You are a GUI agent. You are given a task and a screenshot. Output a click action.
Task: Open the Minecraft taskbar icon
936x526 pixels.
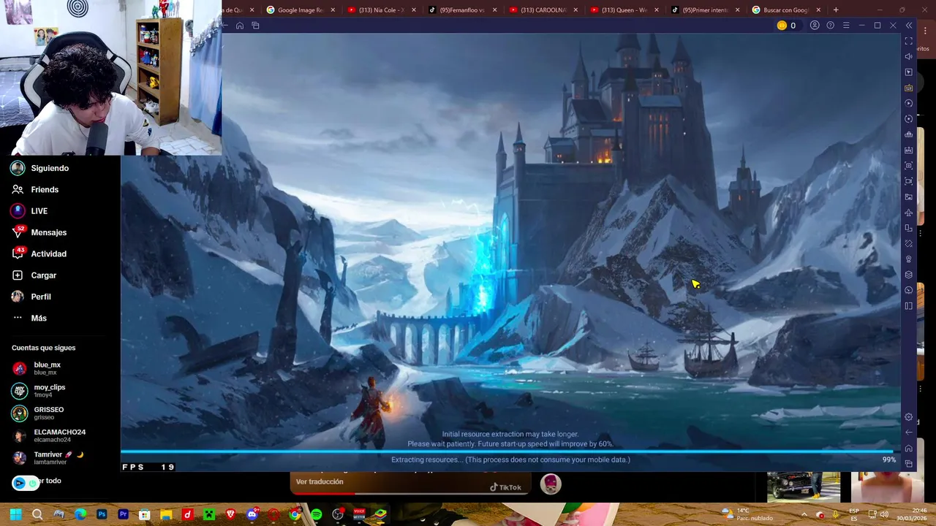(209, 514)
